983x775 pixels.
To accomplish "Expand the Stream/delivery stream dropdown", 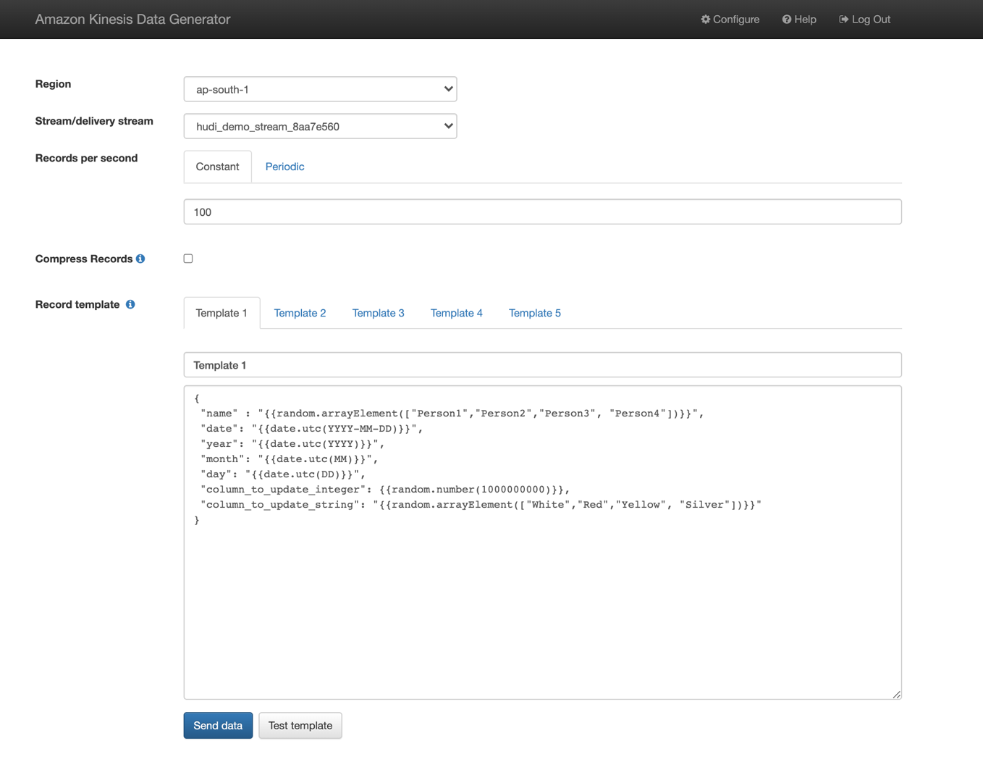I will point(320,126).
